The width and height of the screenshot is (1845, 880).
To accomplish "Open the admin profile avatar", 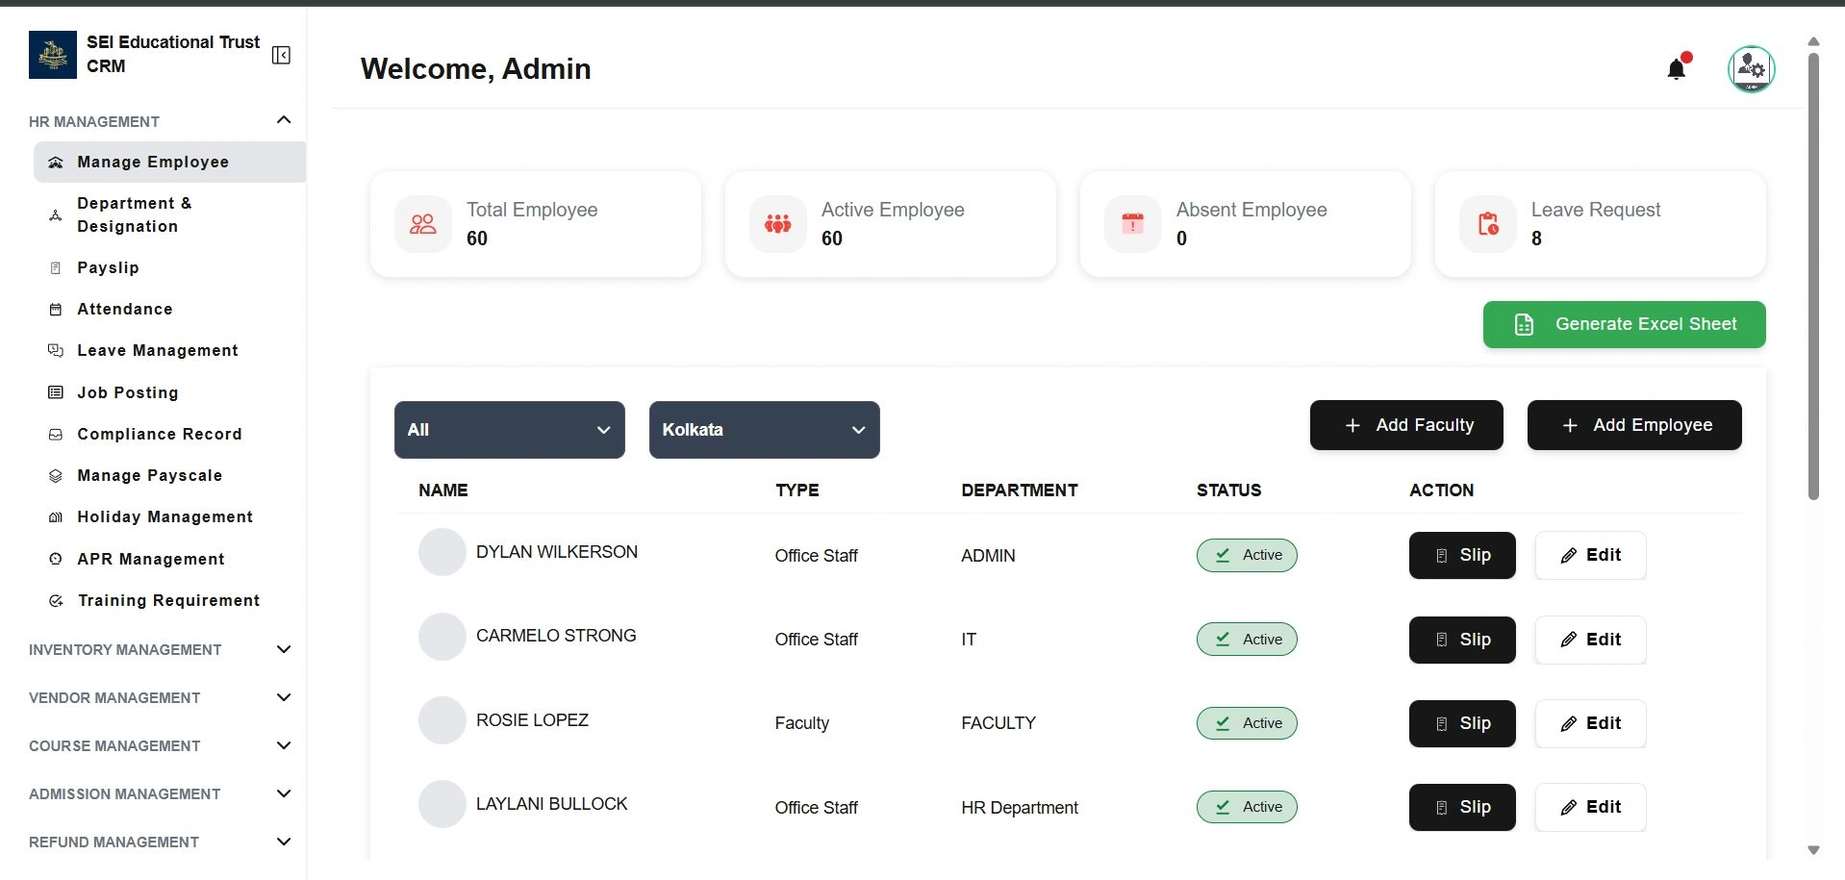I will (x=1751, y=69).
